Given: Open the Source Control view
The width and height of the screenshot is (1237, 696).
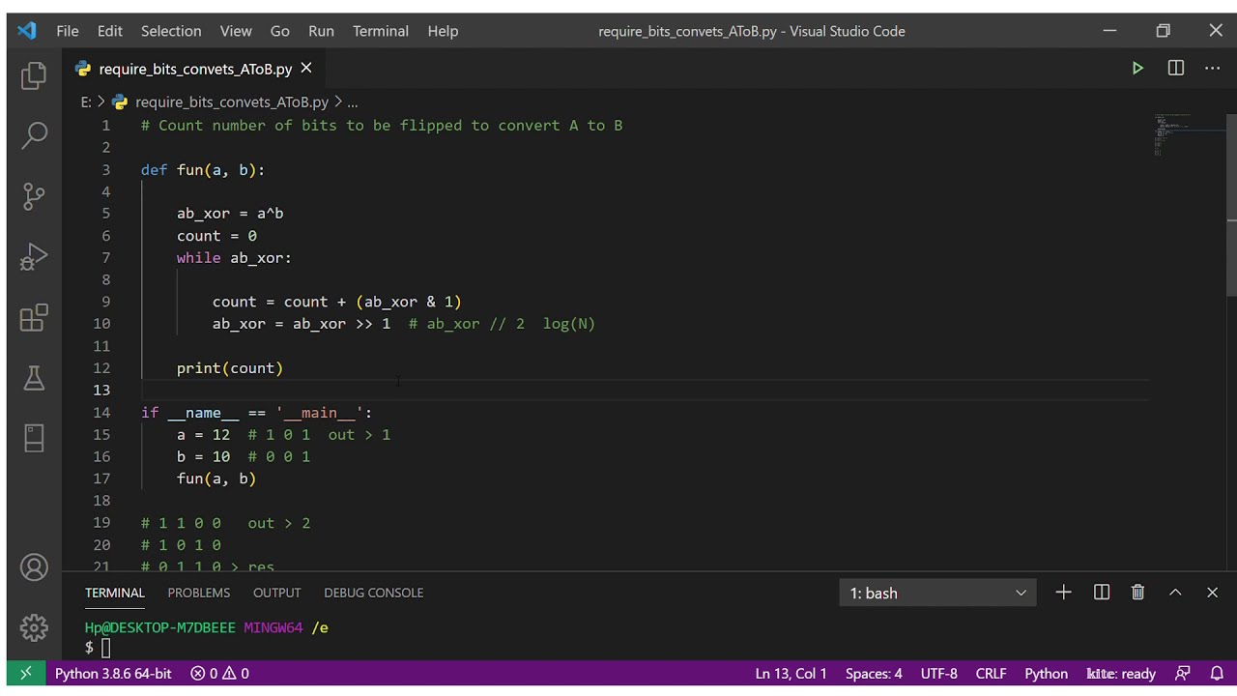Looking at the screenshot, I should [x=34, y=196].
